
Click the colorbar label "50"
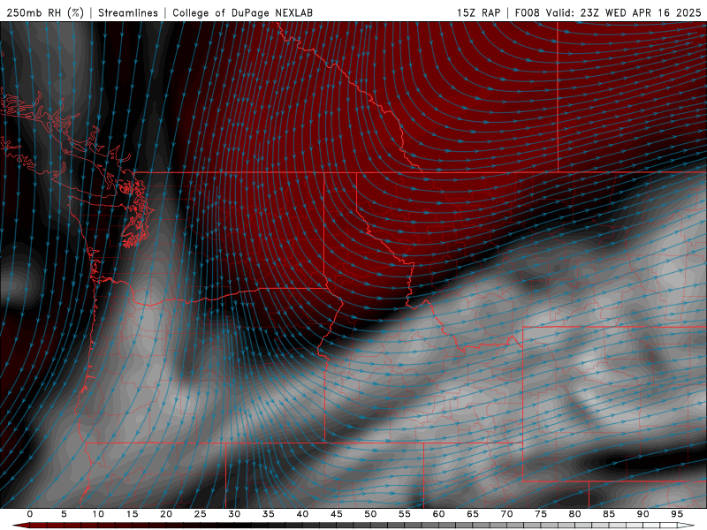[370, 514]
